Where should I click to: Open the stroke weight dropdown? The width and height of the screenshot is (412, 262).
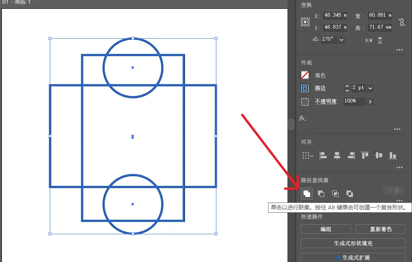point(370,88)
